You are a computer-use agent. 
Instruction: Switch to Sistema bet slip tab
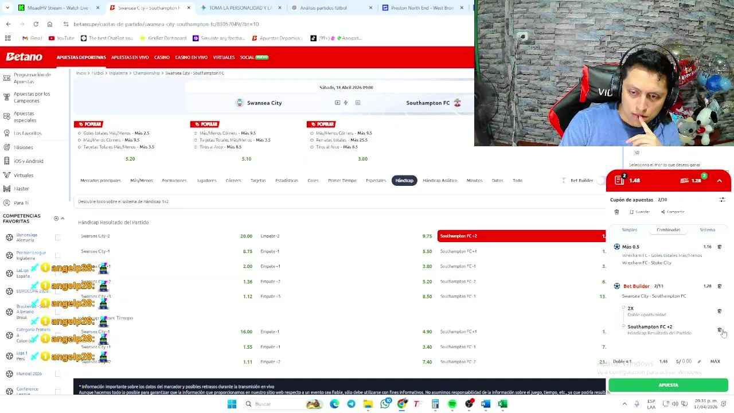[707, 229]
